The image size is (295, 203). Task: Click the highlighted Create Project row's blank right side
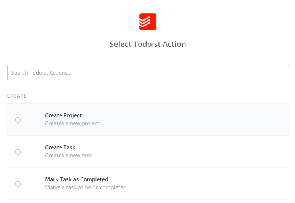(229, 120)
